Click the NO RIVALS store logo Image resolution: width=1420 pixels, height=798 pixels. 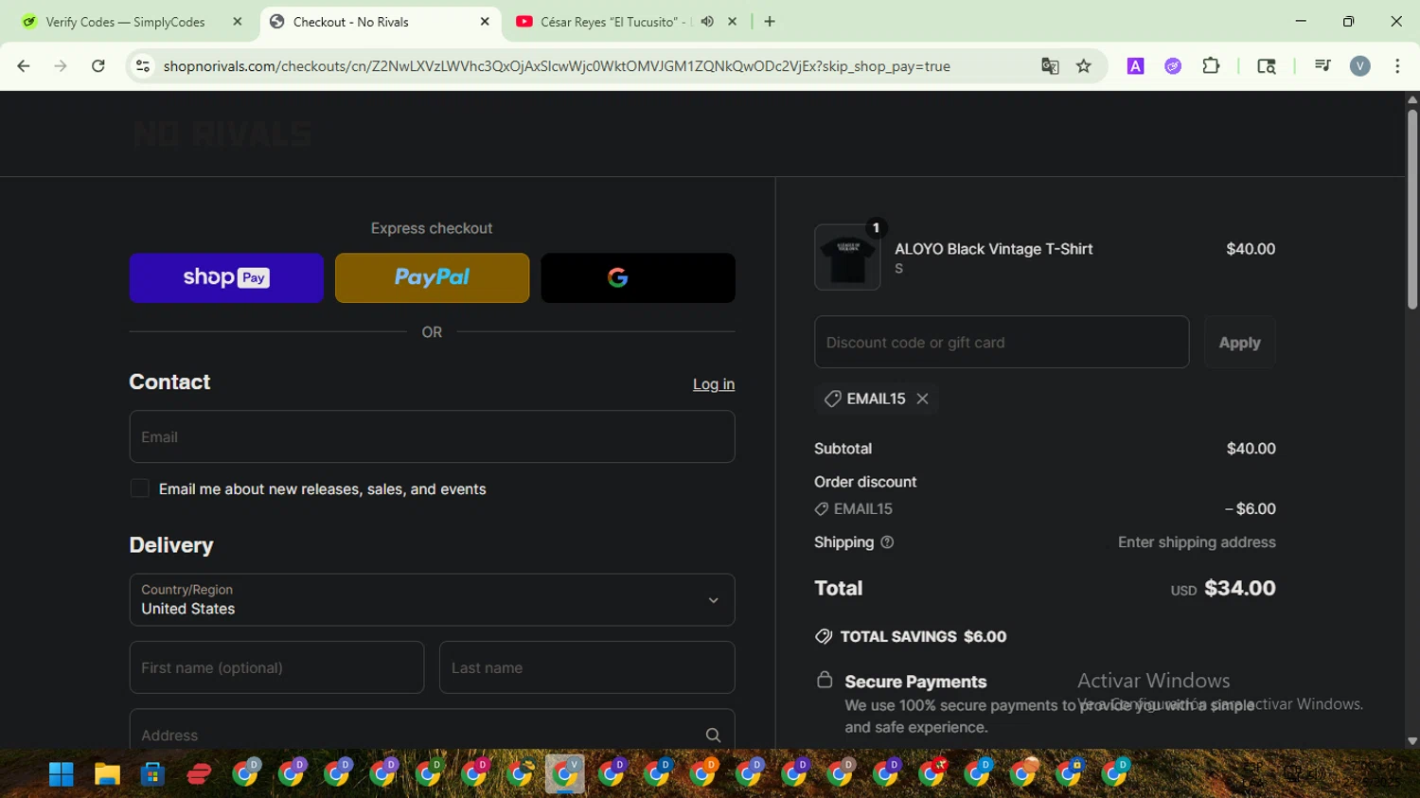click(223, 134)
